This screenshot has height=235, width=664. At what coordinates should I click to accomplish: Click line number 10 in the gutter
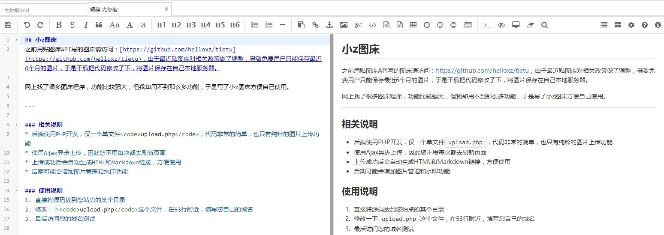(6, 153)
